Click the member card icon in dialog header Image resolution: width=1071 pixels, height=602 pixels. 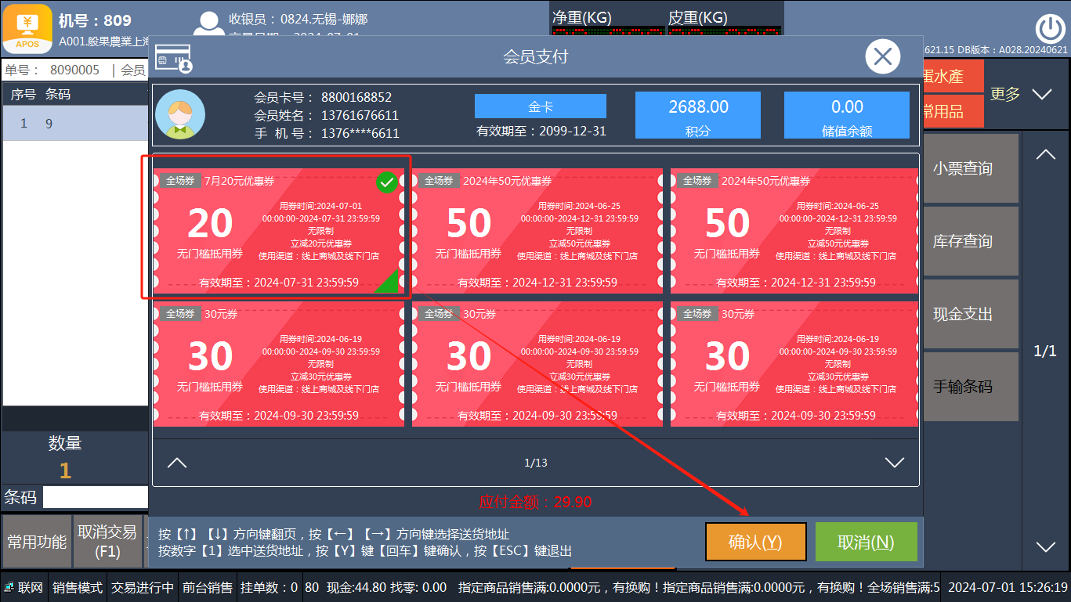[x=174, y=58]
